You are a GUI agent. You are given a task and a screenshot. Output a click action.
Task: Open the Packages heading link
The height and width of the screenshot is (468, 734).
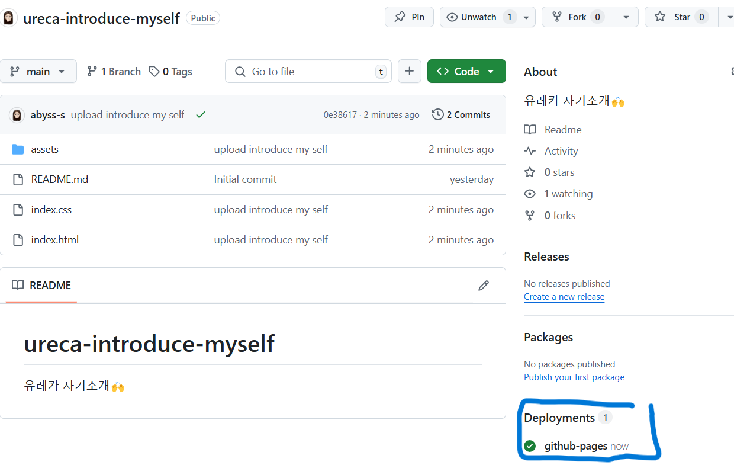pos(548,337)
